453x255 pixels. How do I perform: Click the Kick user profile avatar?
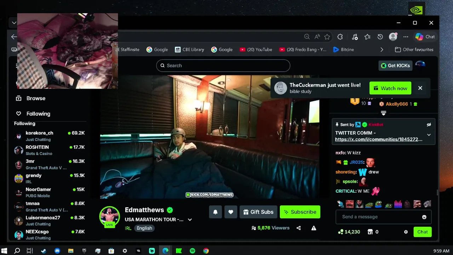point(420,65)
